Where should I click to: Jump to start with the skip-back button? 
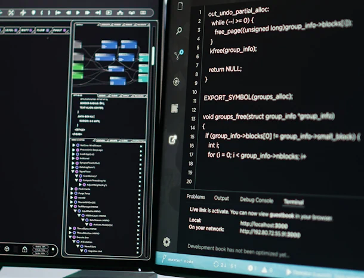coord(58,13)
